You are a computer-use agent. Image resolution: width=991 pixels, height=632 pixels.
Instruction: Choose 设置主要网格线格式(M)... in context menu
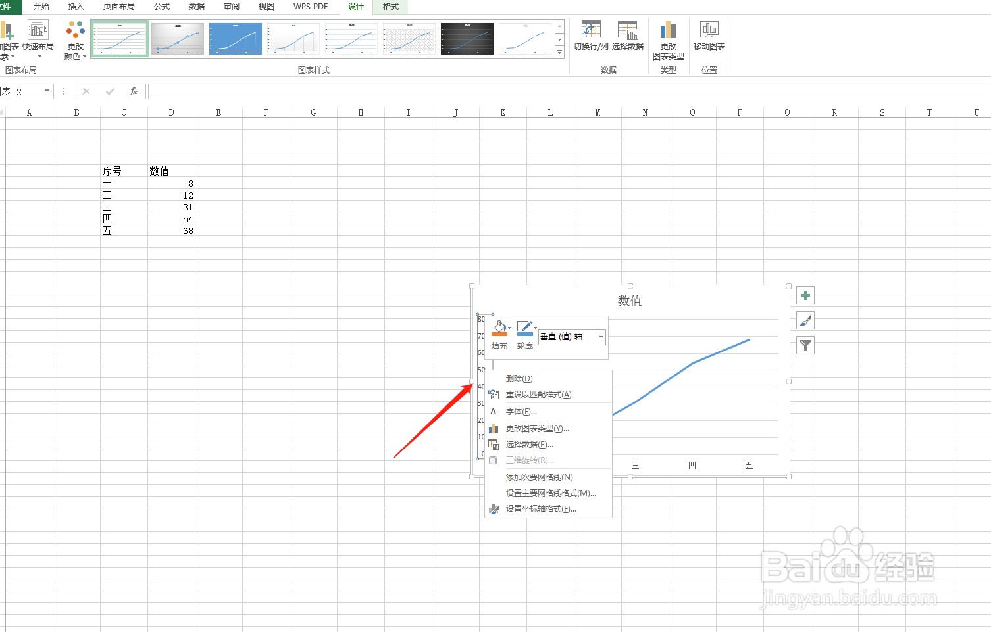click(548, 493)
